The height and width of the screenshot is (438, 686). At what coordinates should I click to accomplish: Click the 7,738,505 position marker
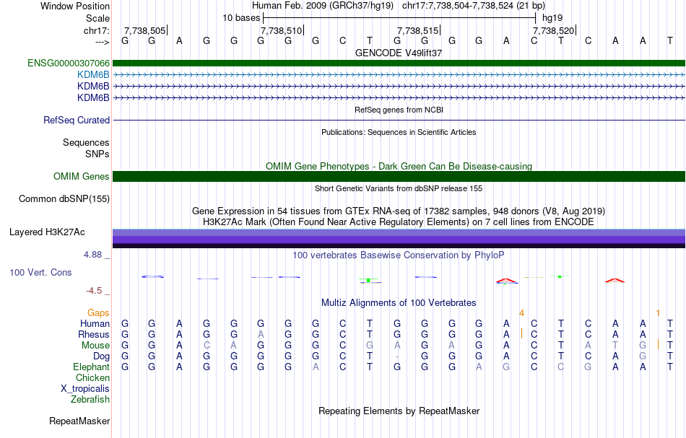click(145, 30)
